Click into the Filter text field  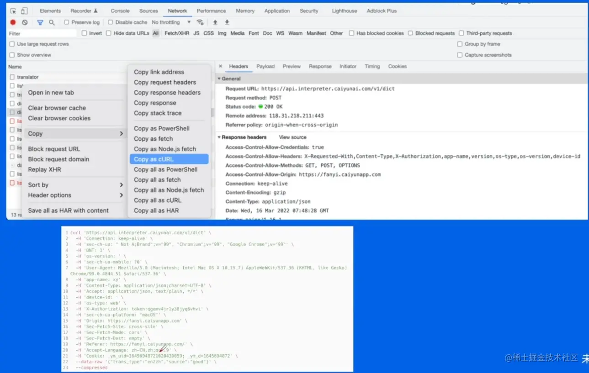[42, 33]
